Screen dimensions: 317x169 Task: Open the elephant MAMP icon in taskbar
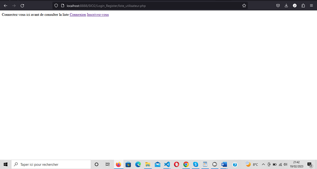point(214,164)
